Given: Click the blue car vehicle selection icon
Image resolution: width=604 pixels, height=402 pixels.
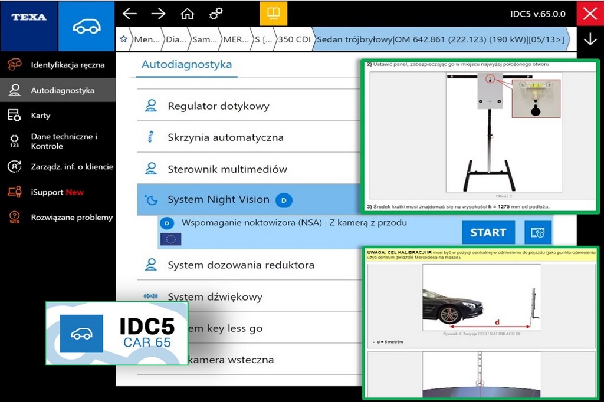Looking at the screenshot, I should coord(87,26).
